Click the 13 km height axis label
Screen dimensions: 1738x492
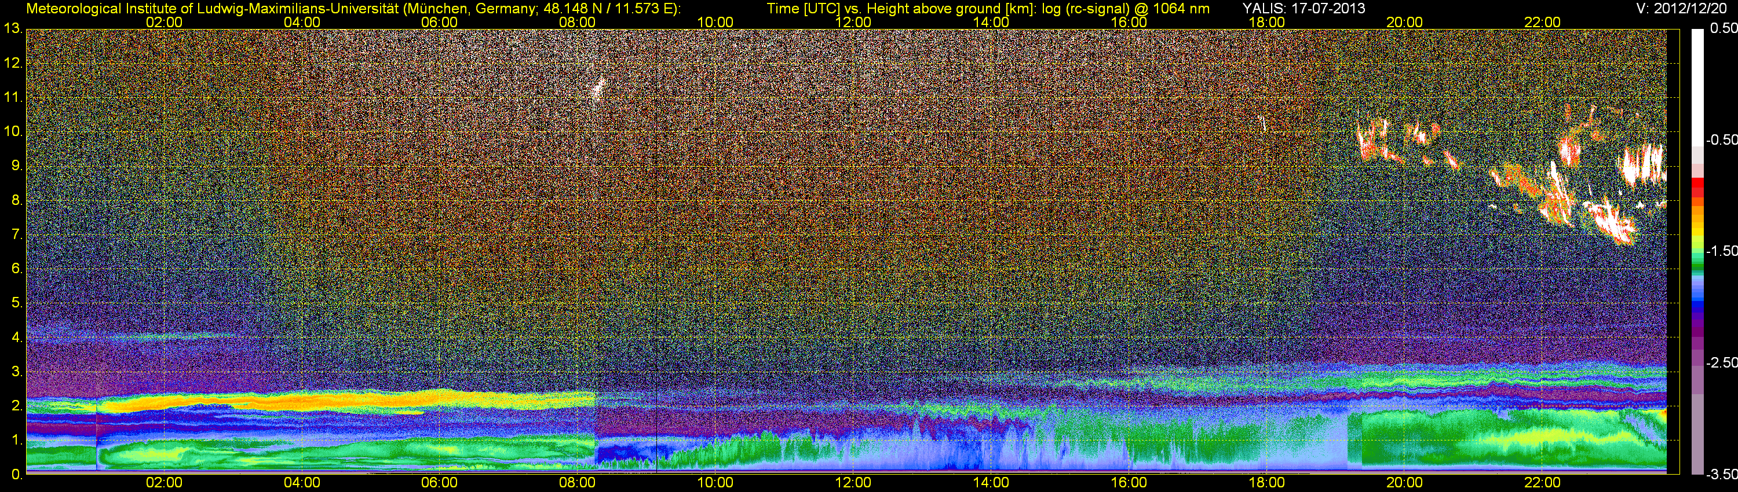pyautogui.click(x=12, y=28)
